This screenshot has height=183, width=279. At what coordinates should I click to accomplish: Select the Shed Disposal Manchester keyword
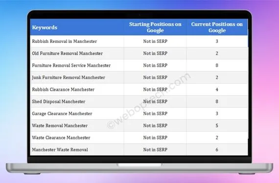point(59,102)
